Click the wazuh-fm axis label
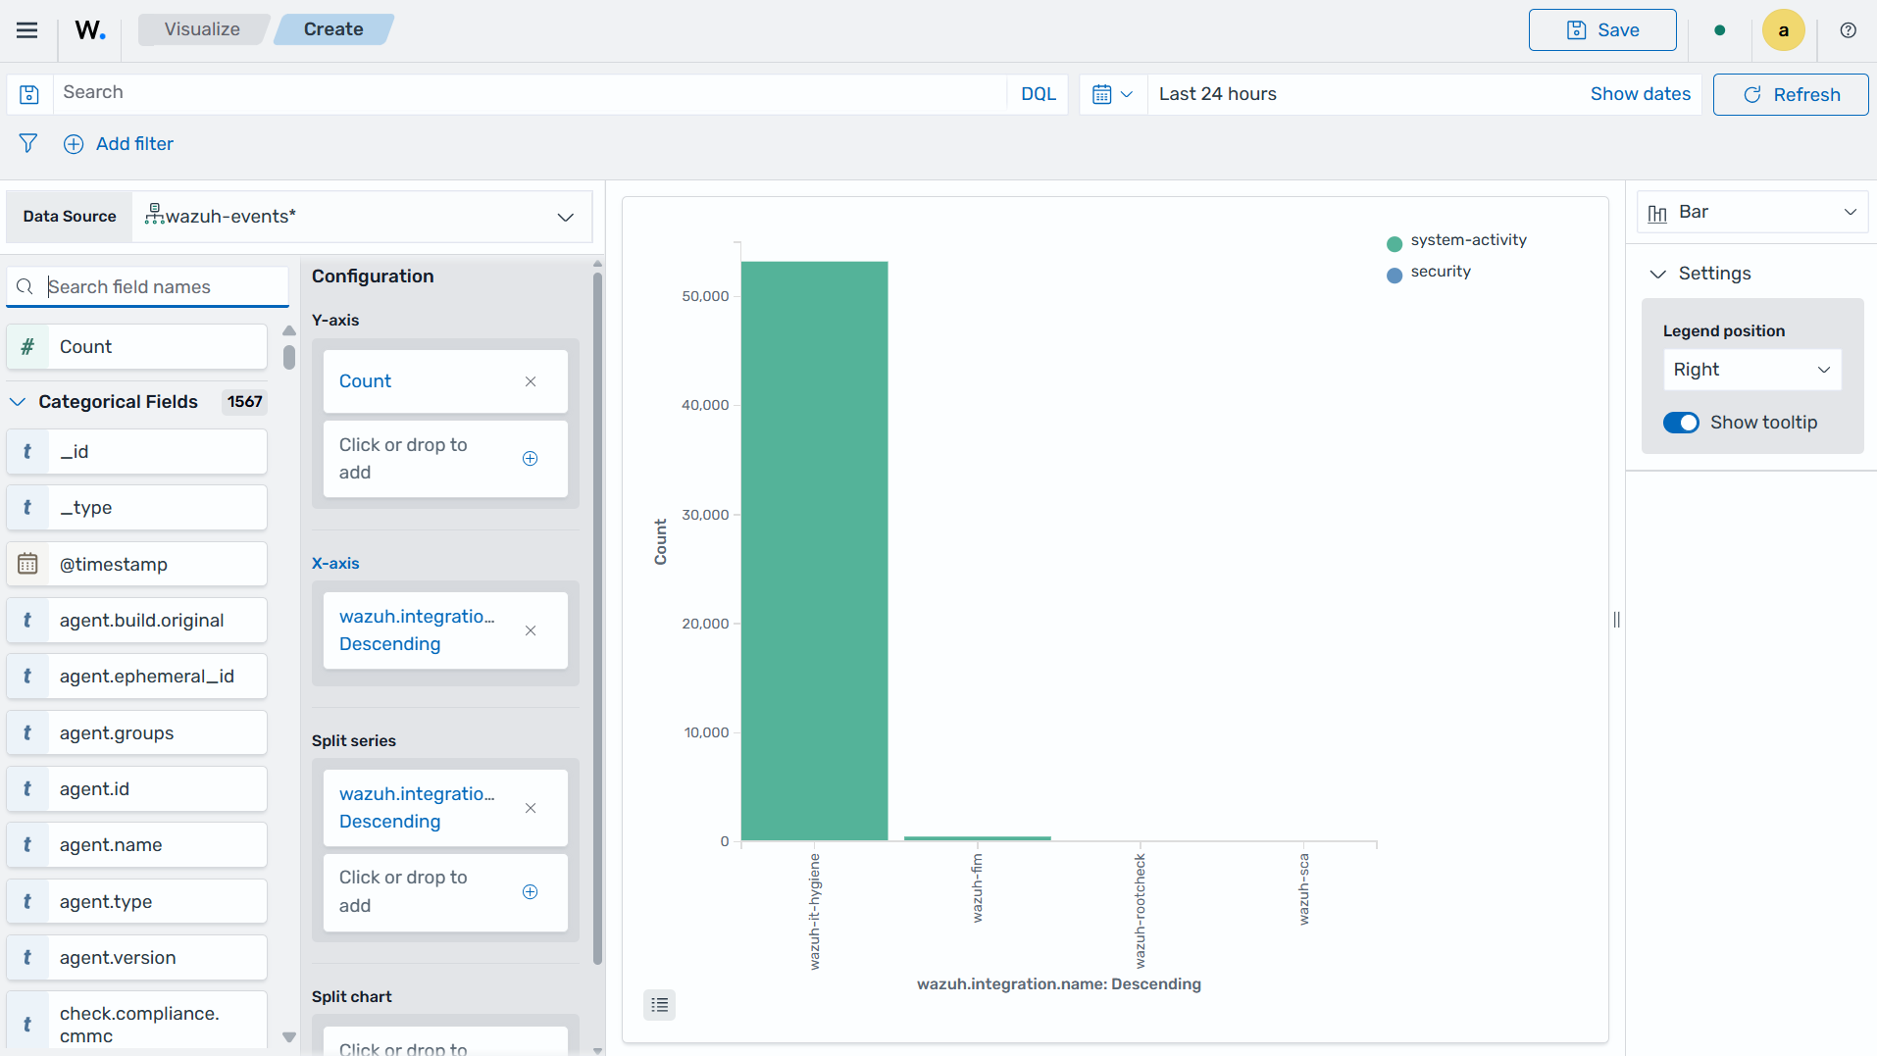The height and width of the screenshot is (1056, 1877). coord(977,887)
